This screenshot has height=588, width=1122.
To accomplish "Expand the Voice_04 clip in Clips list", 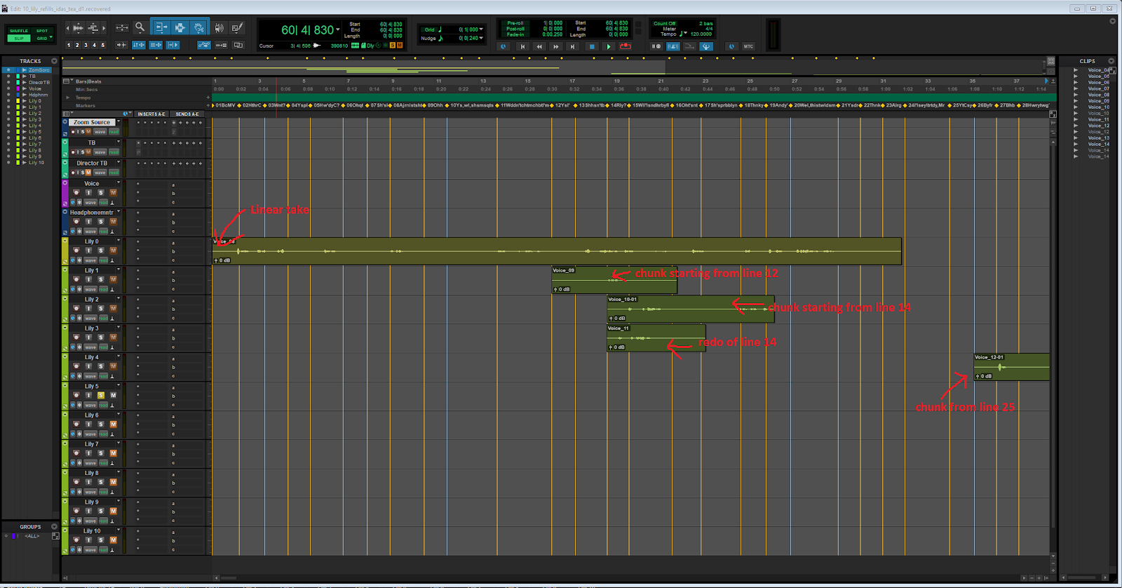I will click(1076, 70).
